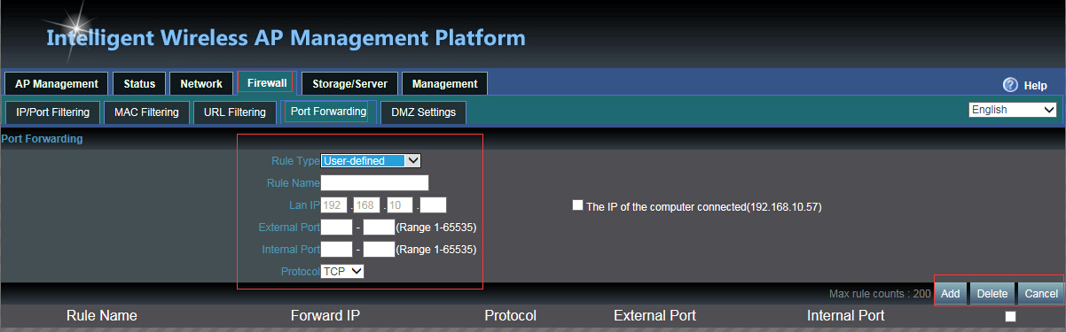1066x332 pixels.
Task: Open the Network tab
Action: [x=201, y=83]
